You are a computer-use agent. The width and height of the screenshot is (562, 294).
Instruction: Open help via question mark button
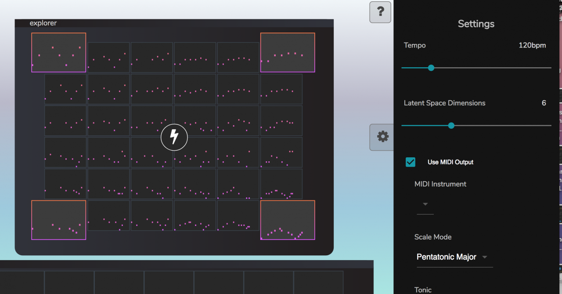(x=380, y=12)
